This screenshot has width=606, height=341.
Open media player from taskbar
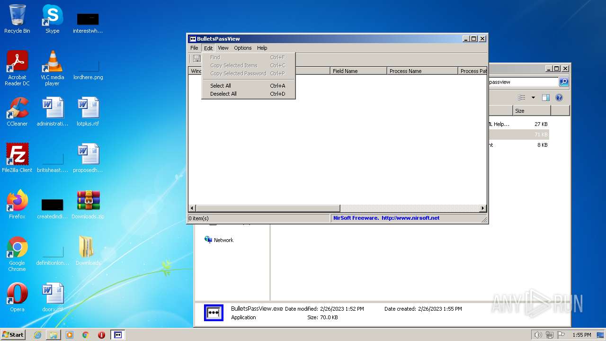pyautogui.click(x=69, y=335)
